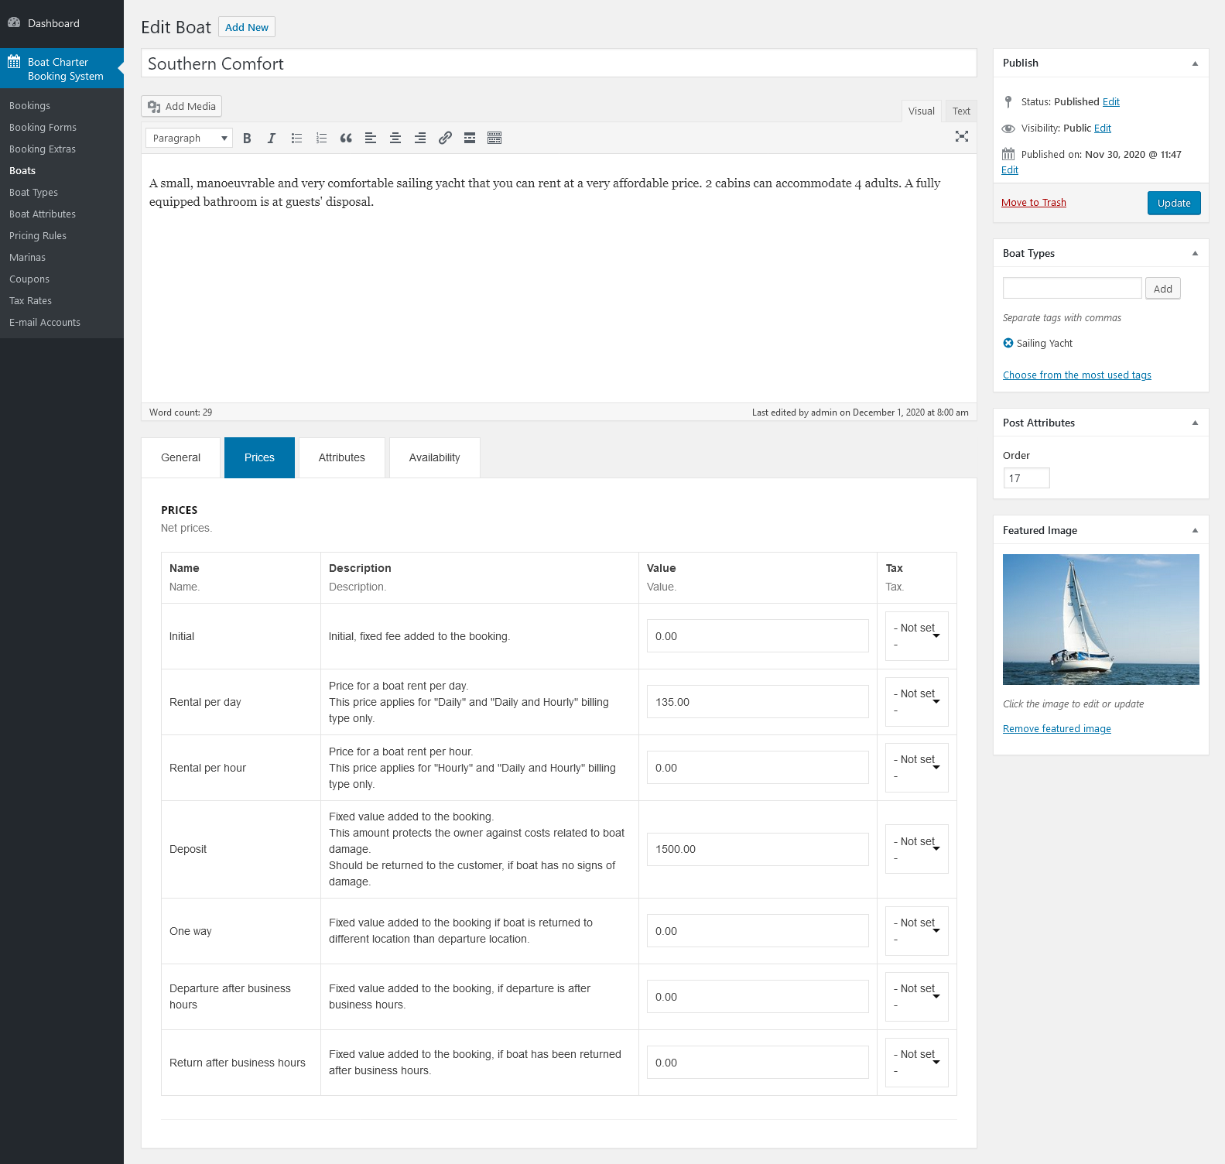Focus the Deposit value field

pos(758,849)
